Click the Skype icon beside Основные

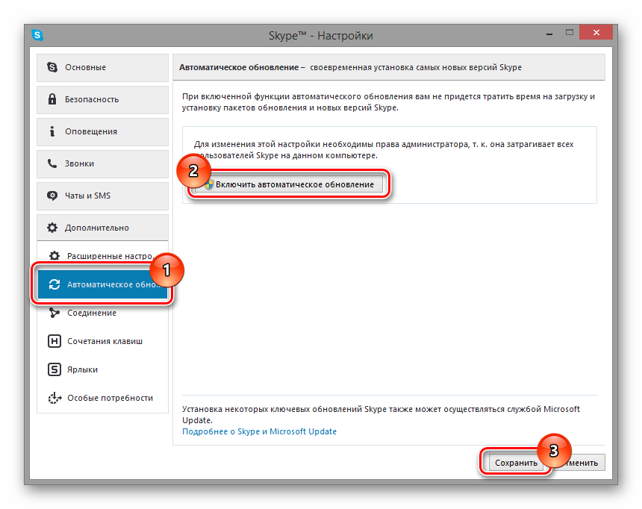(52, 67)
